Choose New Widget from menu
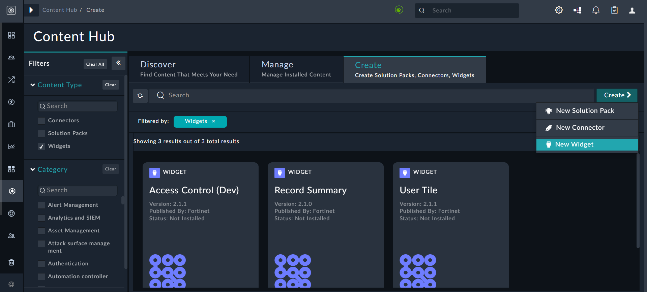 pyautogui.click(x=587, y=144)
